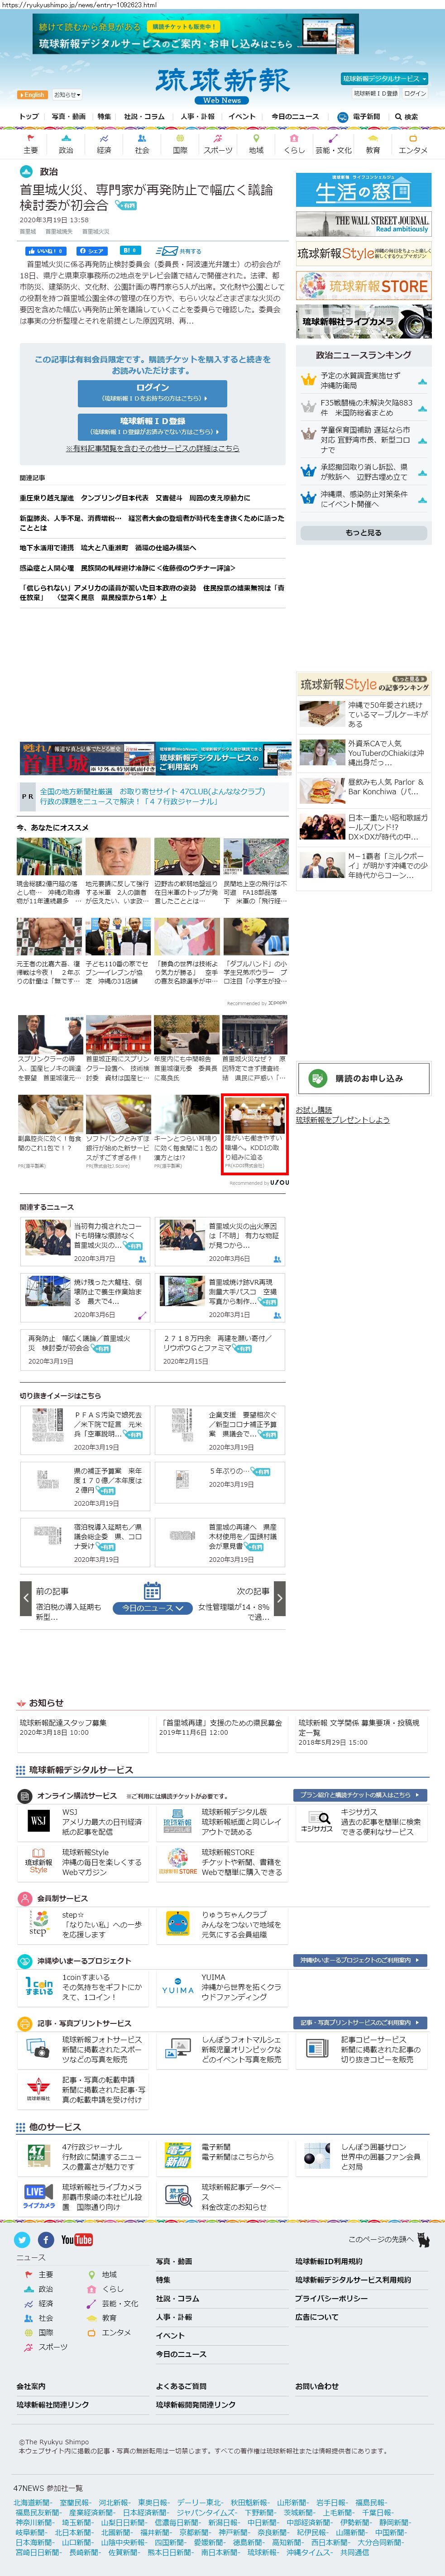Go to the previous article with left arrow
Screen dimensions: 445x2576
[26, 1599]
